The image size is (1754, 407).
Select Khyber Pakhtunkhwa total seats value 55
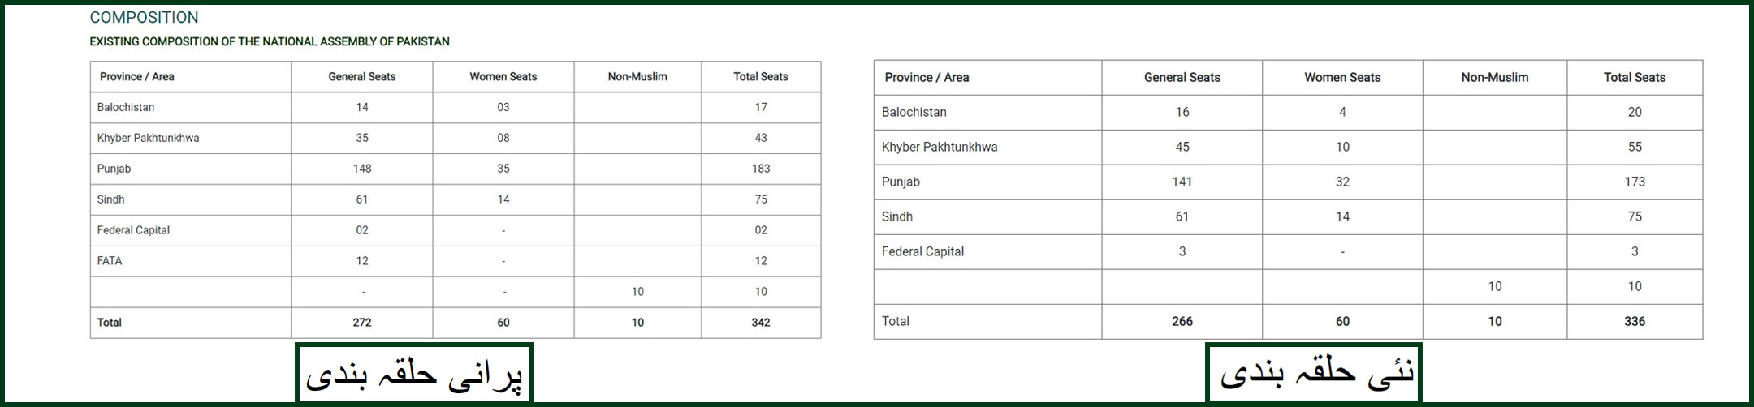pyautogui.click(x=1635, y=147)
